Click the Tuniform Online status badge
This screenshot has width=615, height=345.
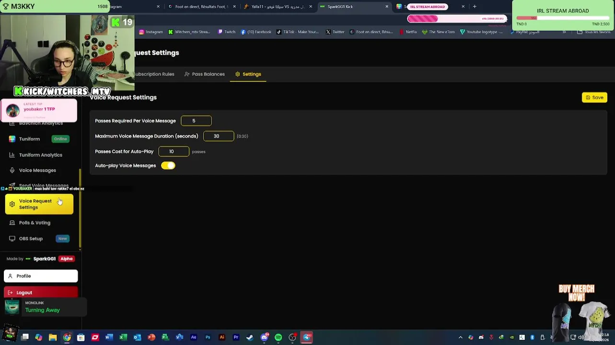60,139
